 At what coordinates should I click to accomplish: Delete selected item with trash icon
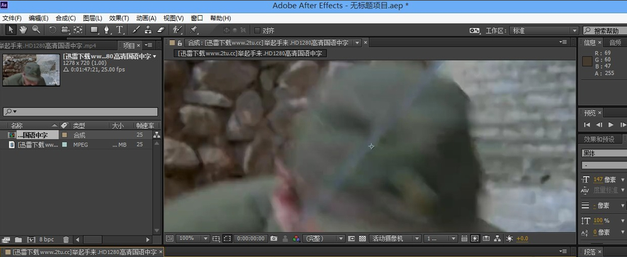point(66,240)
